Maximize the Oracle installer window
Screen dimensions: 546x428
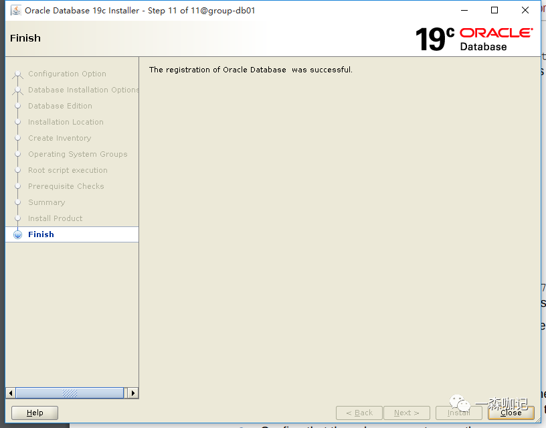coord(494,11)
